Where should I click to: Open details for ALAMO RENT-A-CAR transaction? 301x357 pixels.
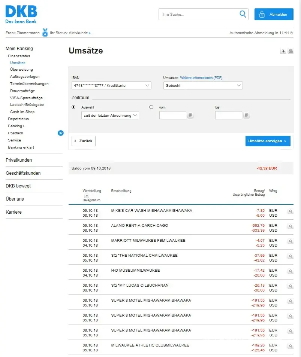(x=290, y=226)
